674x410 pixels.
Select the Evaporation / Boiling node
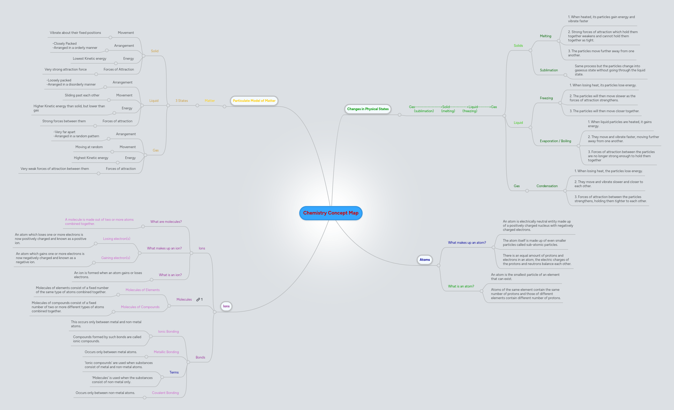click(x=556, y=141)
